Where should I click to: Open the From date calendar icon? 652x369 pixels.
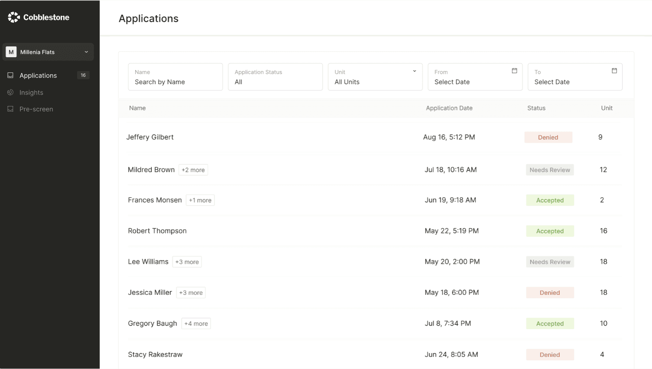coord(514,71)
